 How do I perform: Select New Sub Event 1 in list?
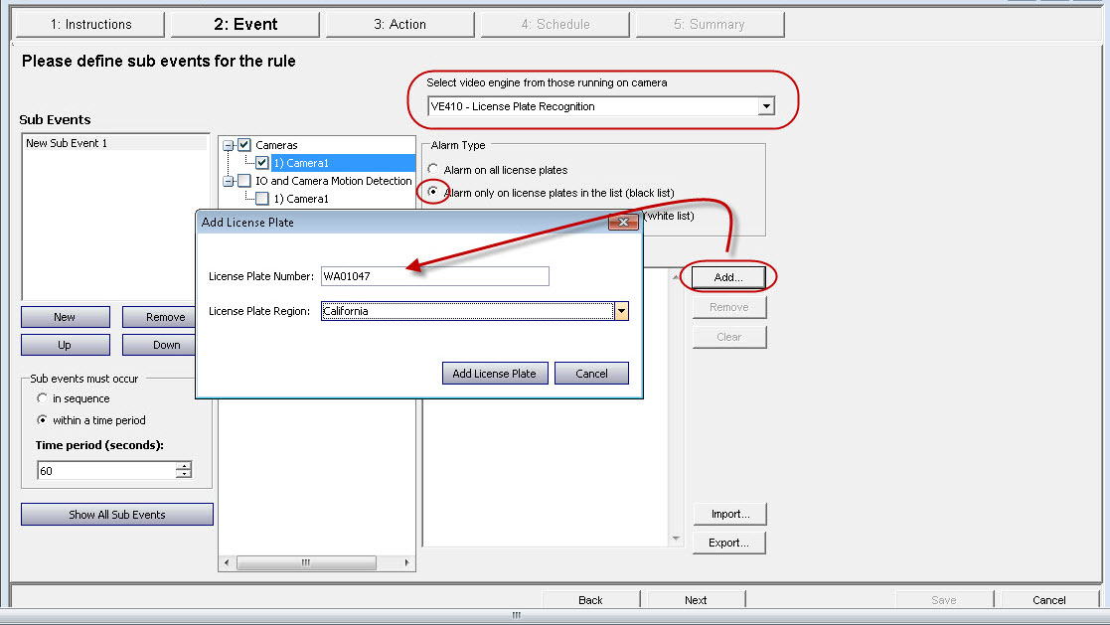(67, 143)
